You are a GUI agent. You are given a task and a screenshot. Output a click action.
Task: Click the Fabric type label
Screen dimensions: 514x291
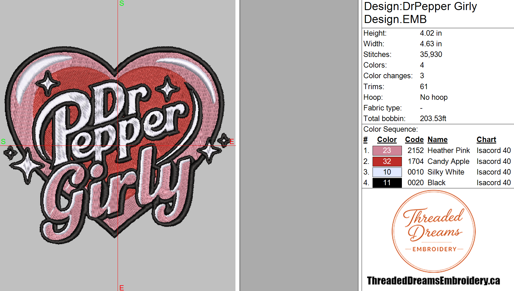pyautogui.click(x=383, y=108)
